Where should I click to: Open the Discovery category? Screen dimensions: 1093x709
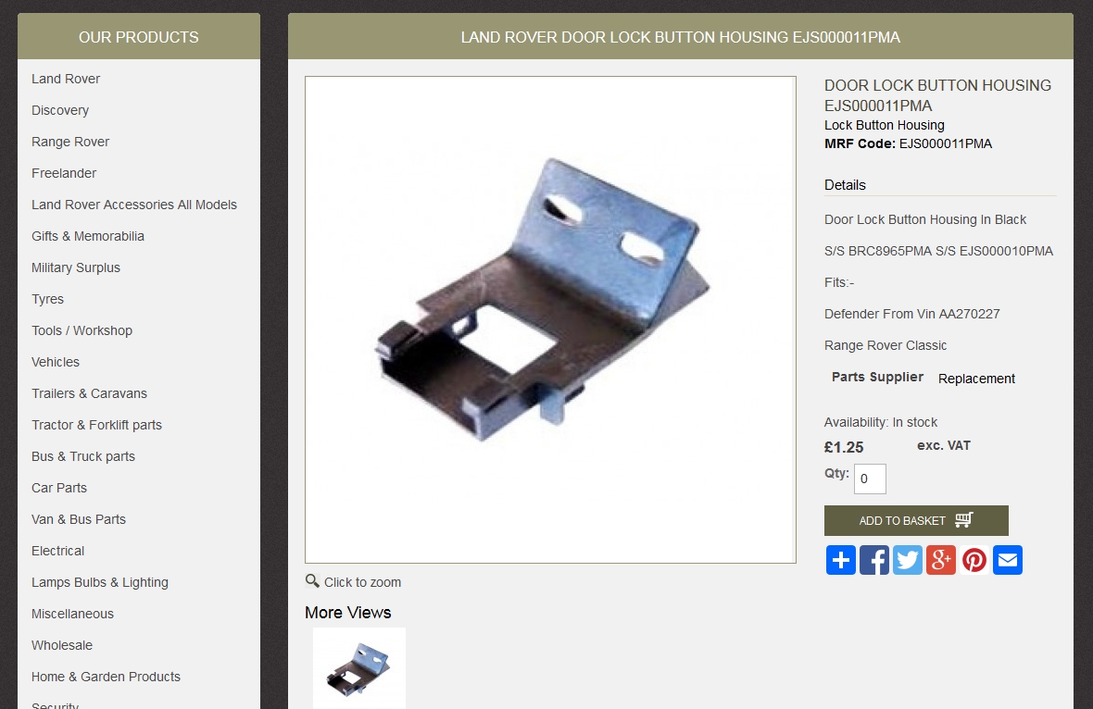coord(60,110)
